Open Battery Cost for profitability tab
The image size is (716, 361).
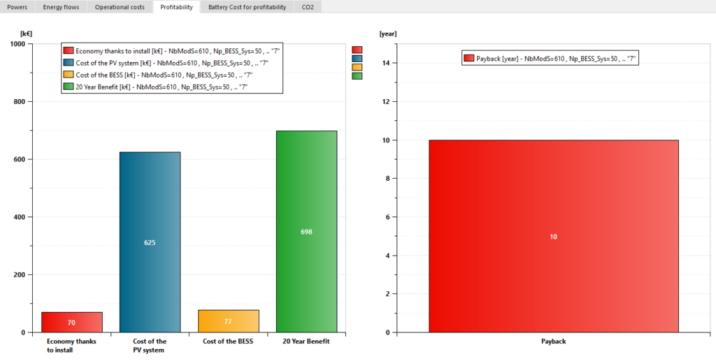click(247, 7)
